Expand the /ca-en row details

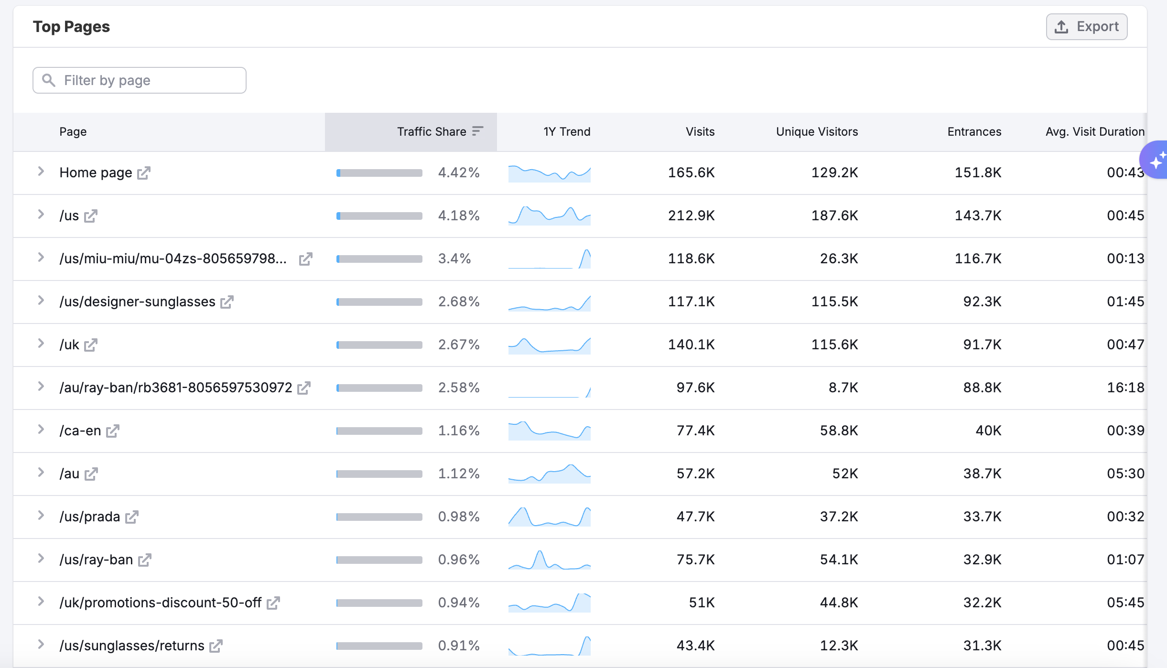click(x=41, y=430)
